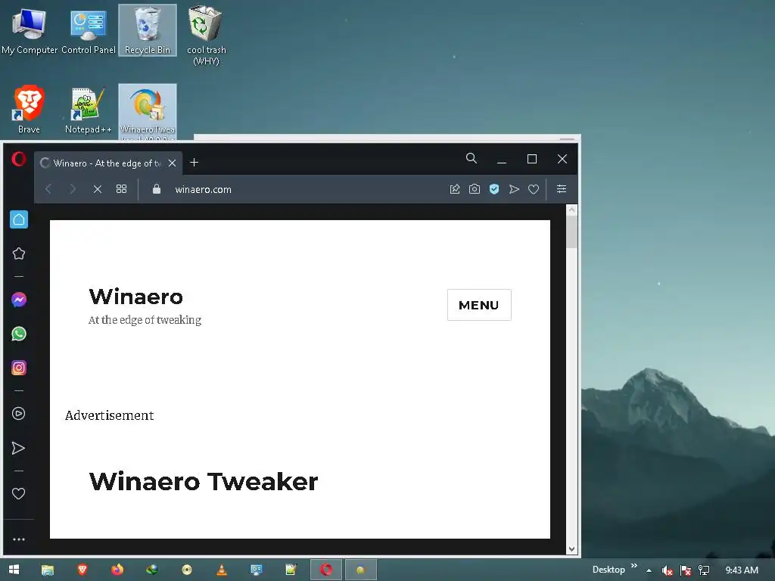Screen dimensions: 775x581
Task: Open sidebar setup three dots
Action: pos(19,539)
